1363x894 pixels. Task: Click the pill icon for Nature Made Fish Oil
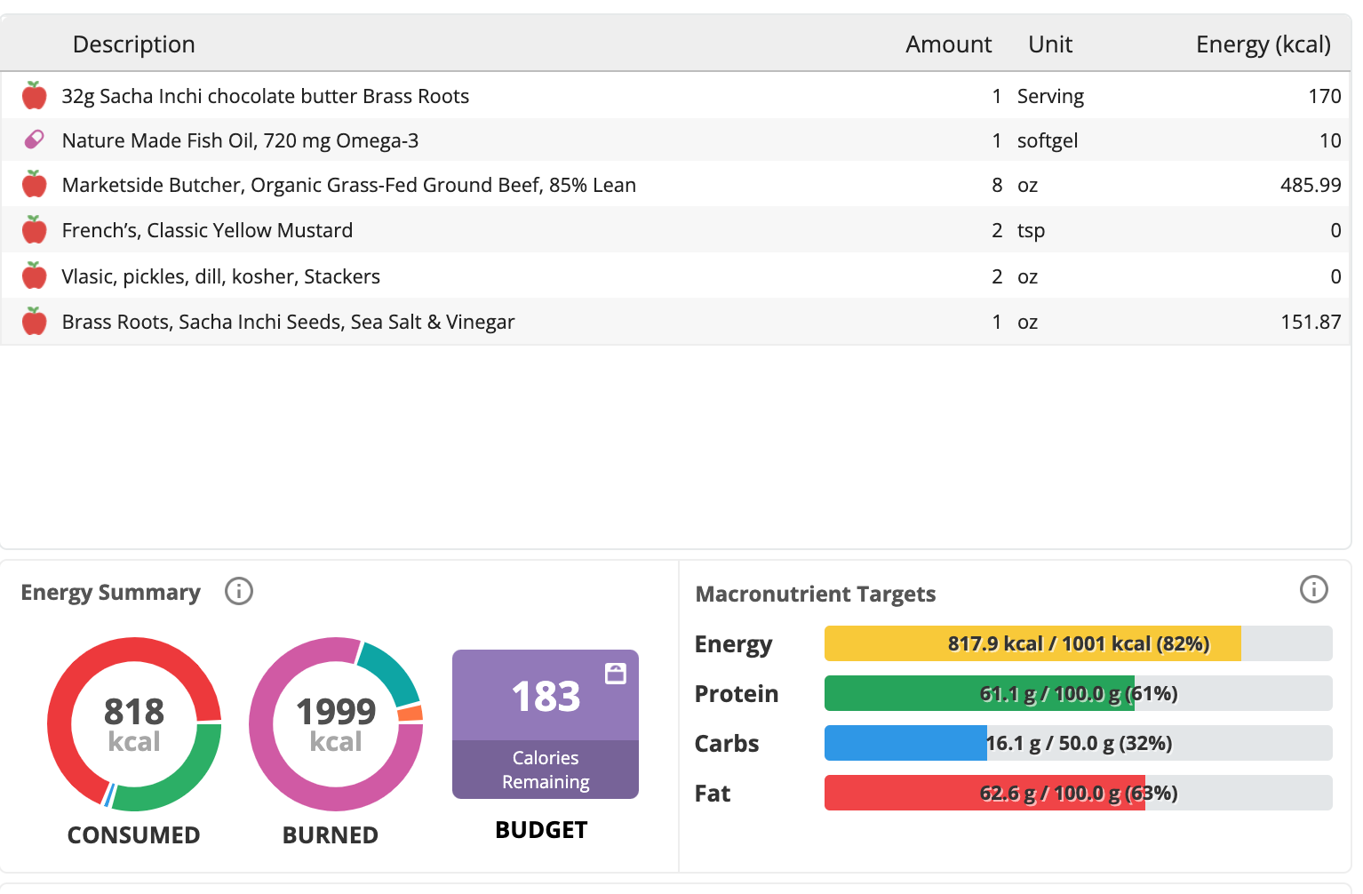tap(35, 140)
